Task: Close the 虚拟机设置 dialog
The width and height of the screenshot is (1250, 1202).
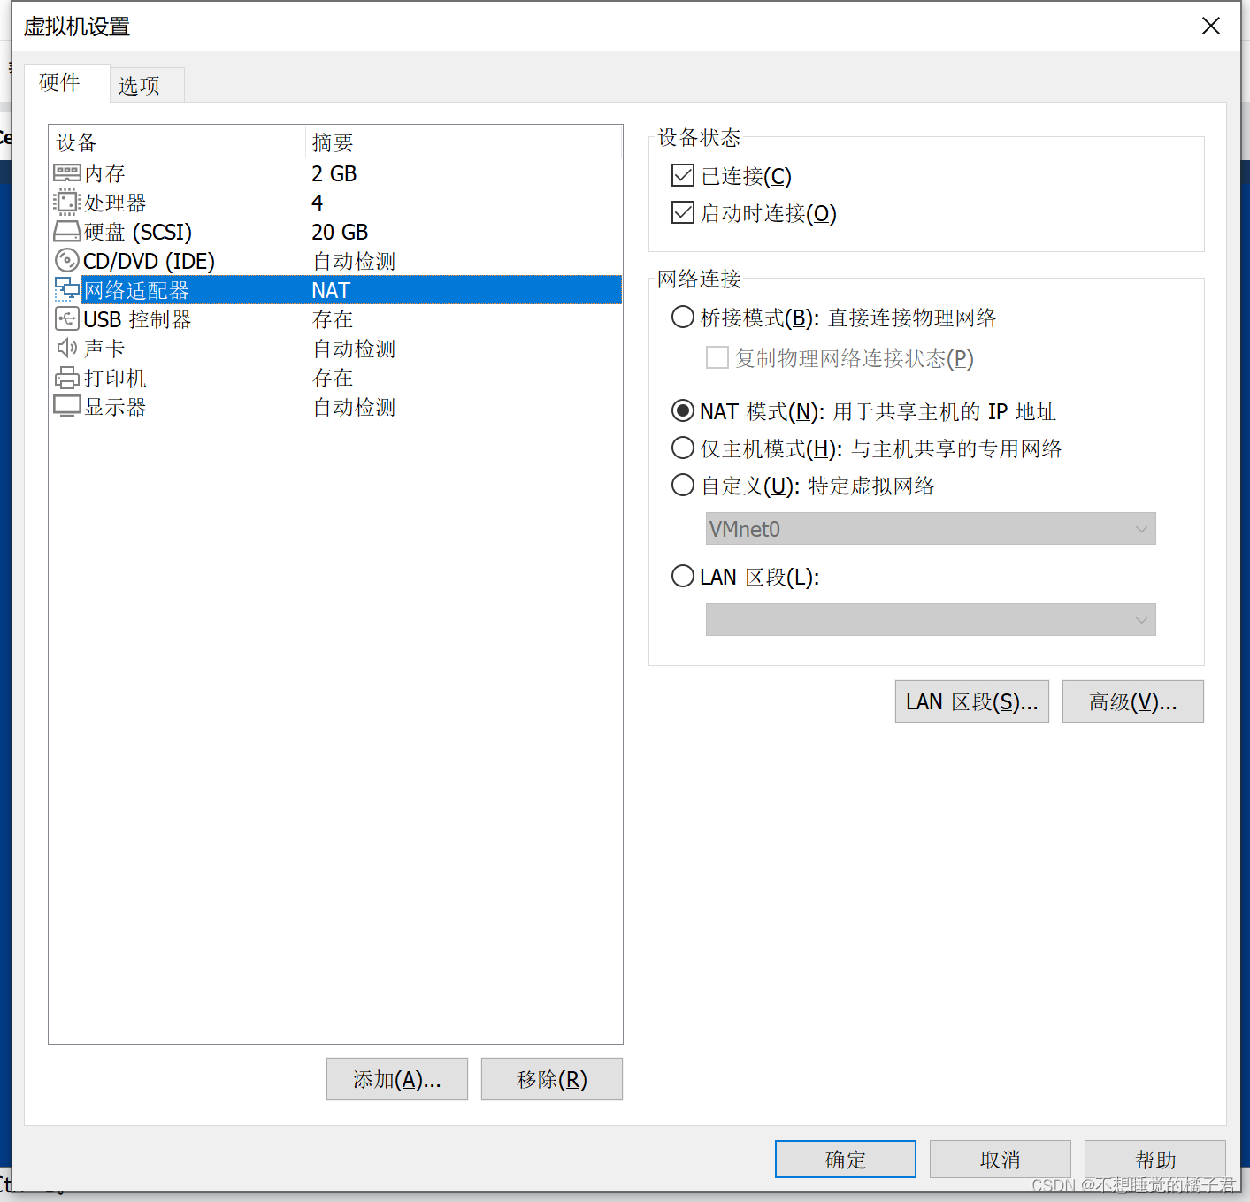Action: pos(1211,26)
